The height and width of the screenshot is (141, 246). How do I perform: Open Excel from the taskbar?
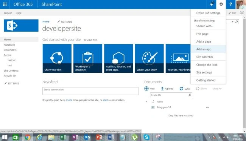(x=63, y=137)
